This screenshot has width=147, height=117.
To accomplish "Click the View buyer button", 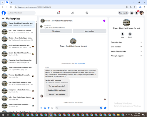I will [x=56, y=31].
